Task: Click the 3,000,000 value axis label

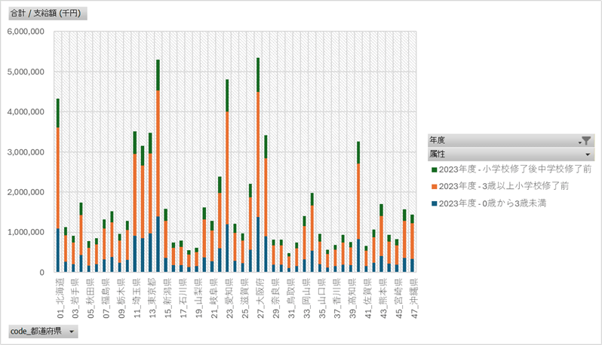Action: [26, 152]
